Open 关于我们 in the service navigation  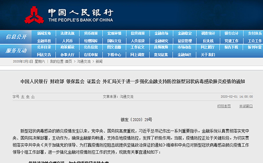pos(208,55)
